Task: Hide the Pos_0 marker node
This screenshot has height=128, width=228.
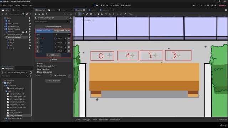Action: point(30,40)
